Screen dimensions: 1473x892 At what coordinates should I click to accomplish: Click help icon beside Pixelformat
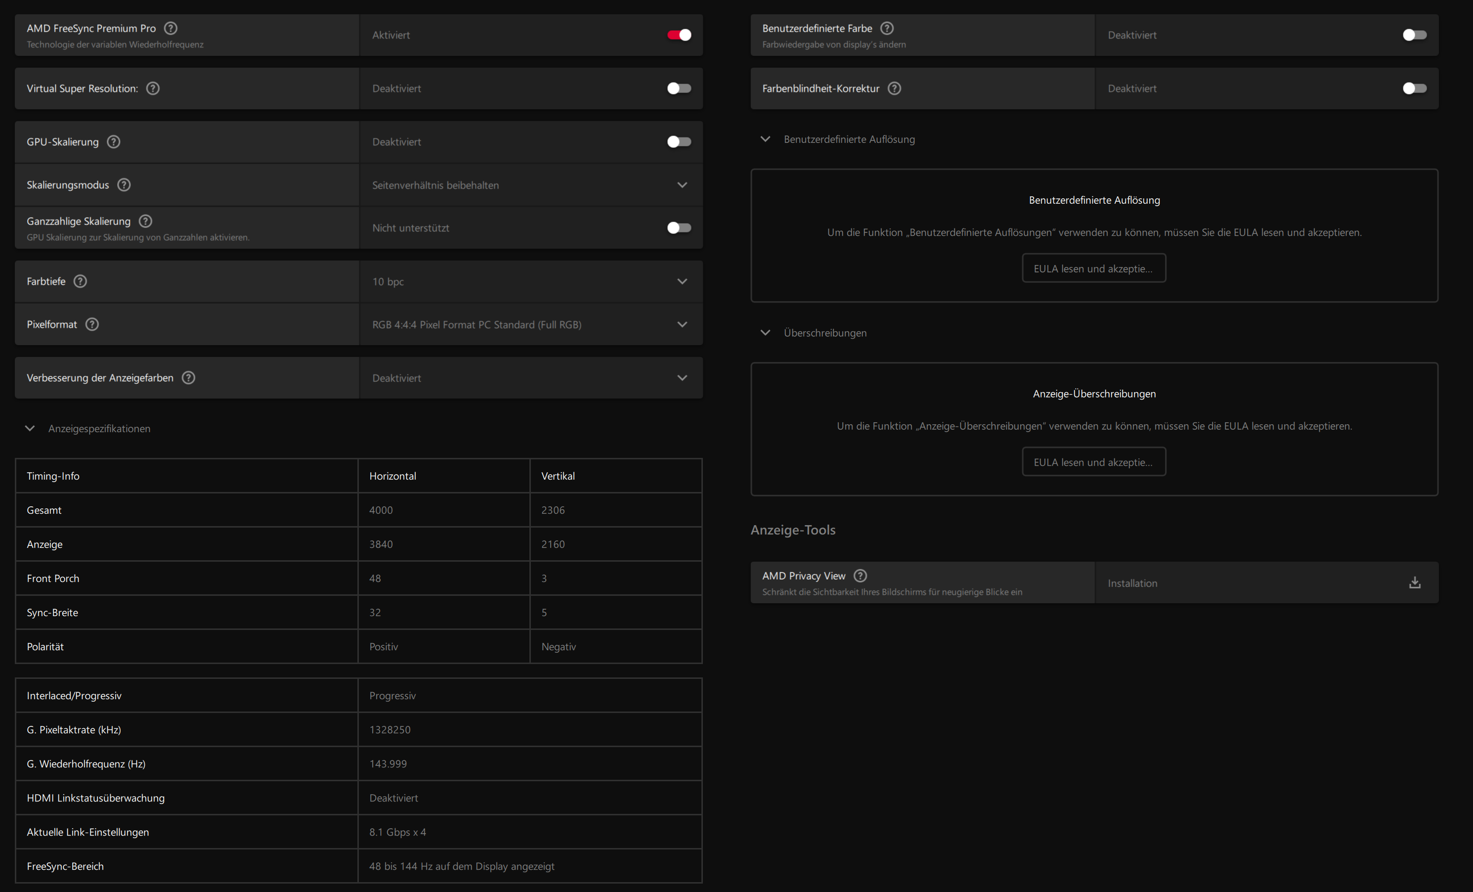point(92,324)
